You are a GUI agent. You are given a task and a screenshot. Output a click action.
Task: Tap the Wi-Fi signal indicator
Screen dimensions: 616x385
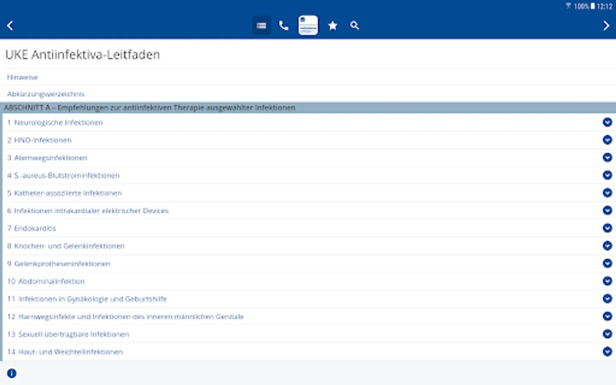tap(568, 6)
